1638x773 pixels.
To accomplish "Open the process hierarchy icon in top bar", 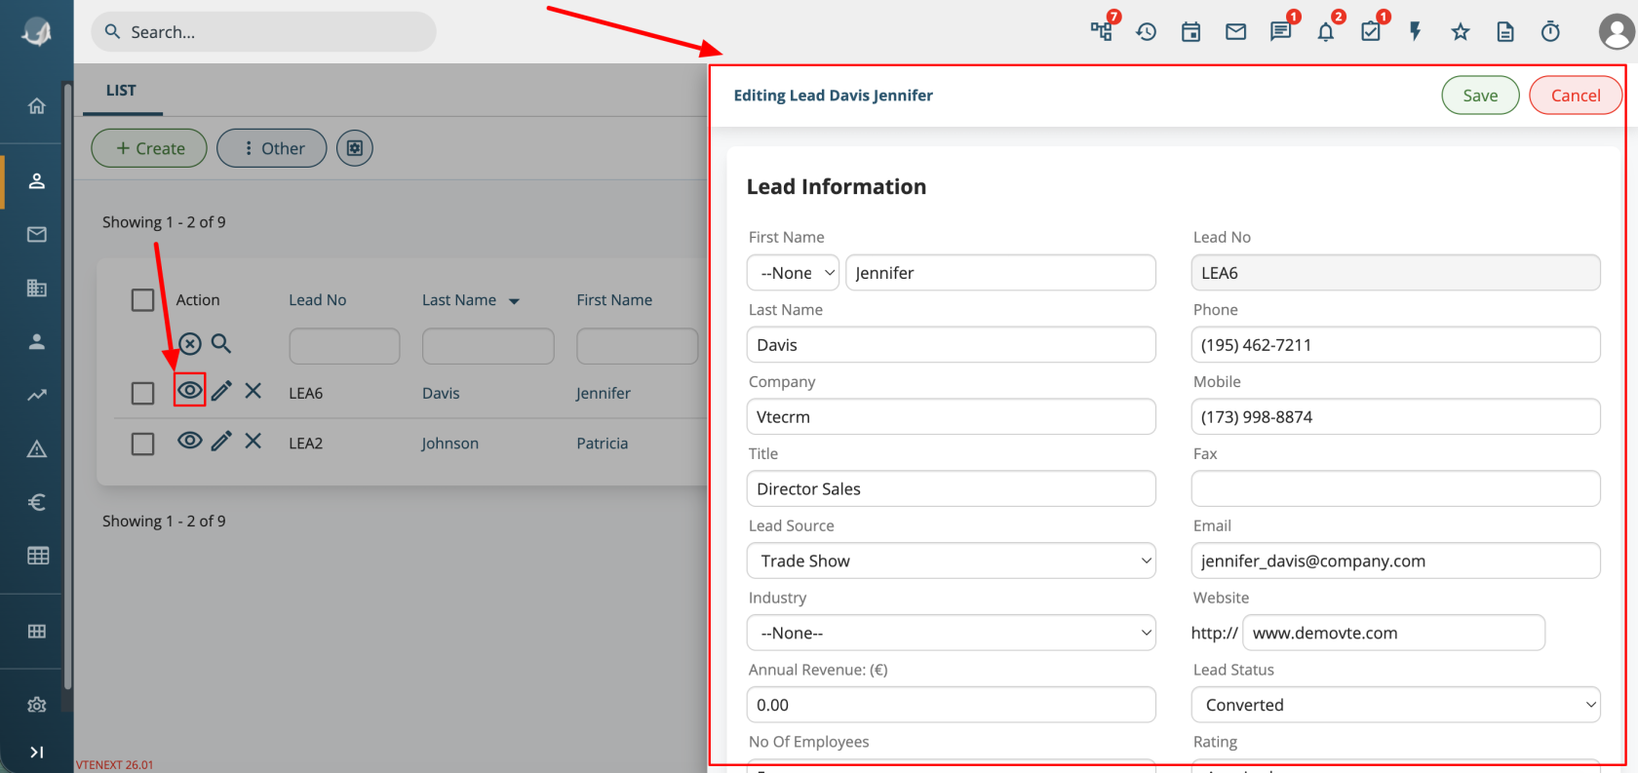I will click(1102, 32).
